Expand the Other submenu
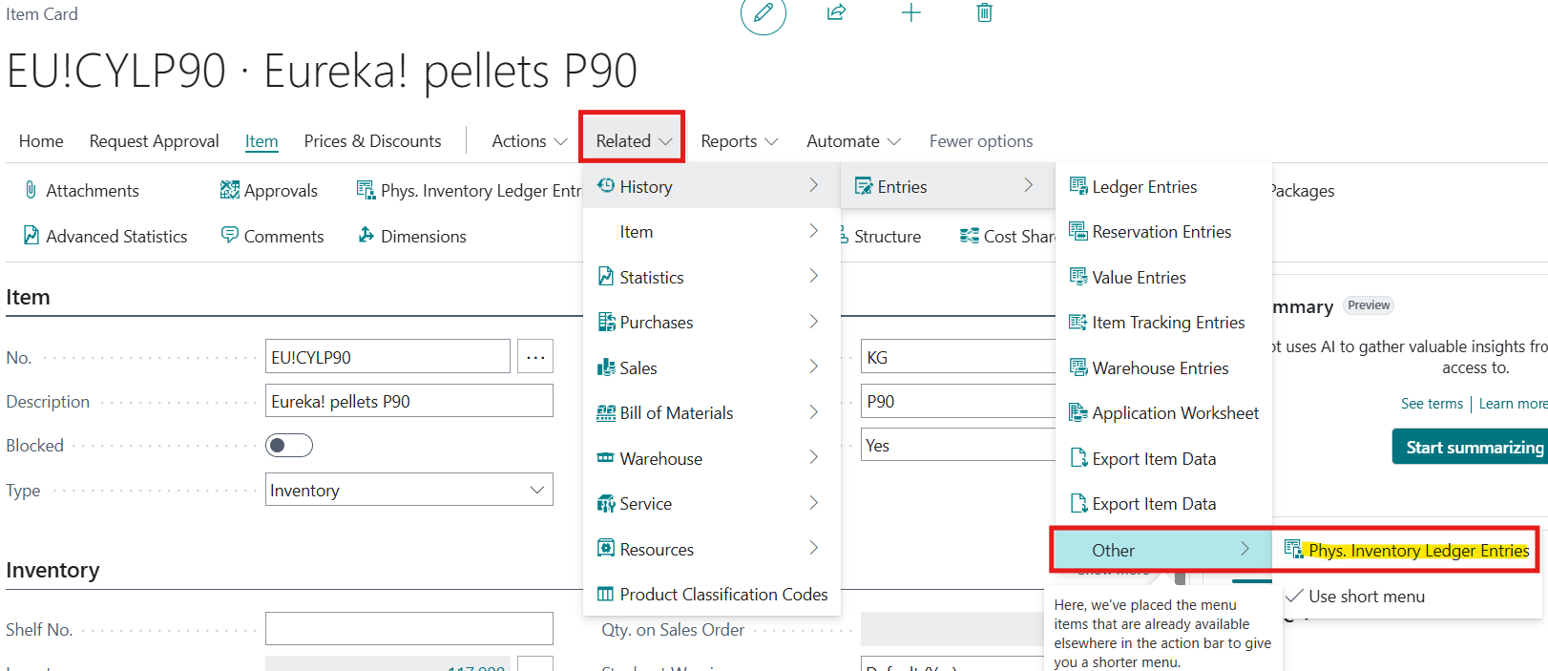Viewport: 1548px width, 671px height. 1162,550
